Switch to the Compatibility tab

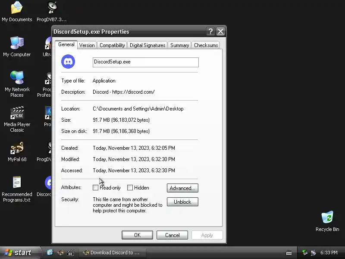click(x=112, y=45)
